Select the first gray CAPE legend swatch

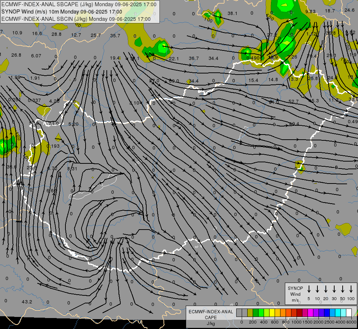239,313
